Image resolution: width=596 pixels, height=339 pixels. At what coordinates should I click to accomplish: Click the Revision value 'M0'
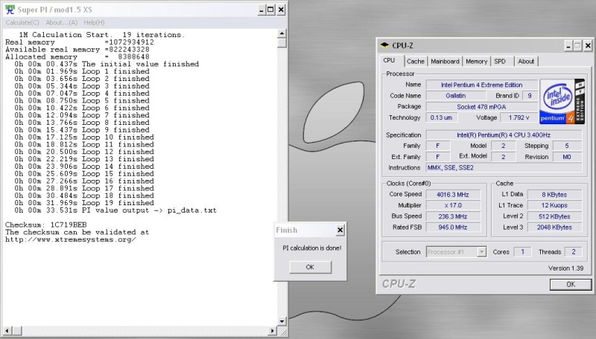click(567, 157)
